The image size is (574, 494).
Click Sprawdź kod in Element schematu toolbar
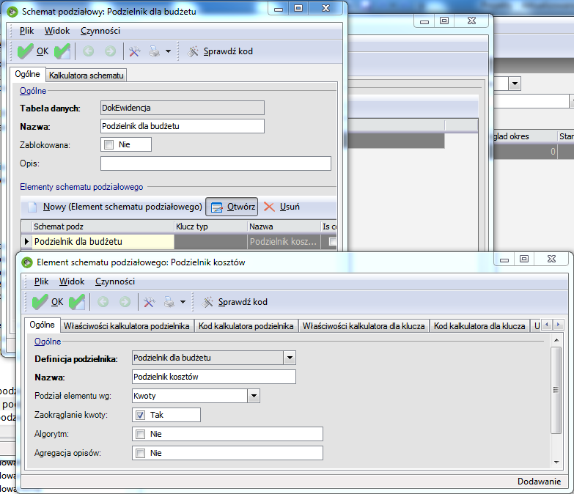pos(235,302)
